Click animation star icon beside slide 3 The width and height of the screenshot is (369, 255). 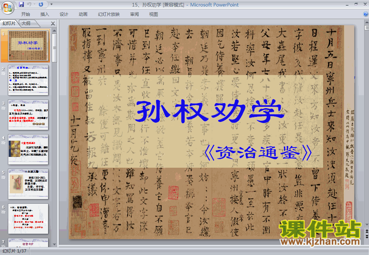(3, 108)
